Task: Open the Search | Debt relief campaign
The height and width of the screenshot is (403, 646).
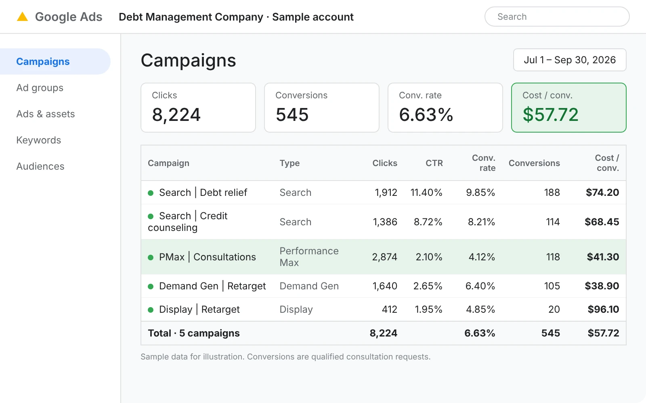Action: coord(203,192)
